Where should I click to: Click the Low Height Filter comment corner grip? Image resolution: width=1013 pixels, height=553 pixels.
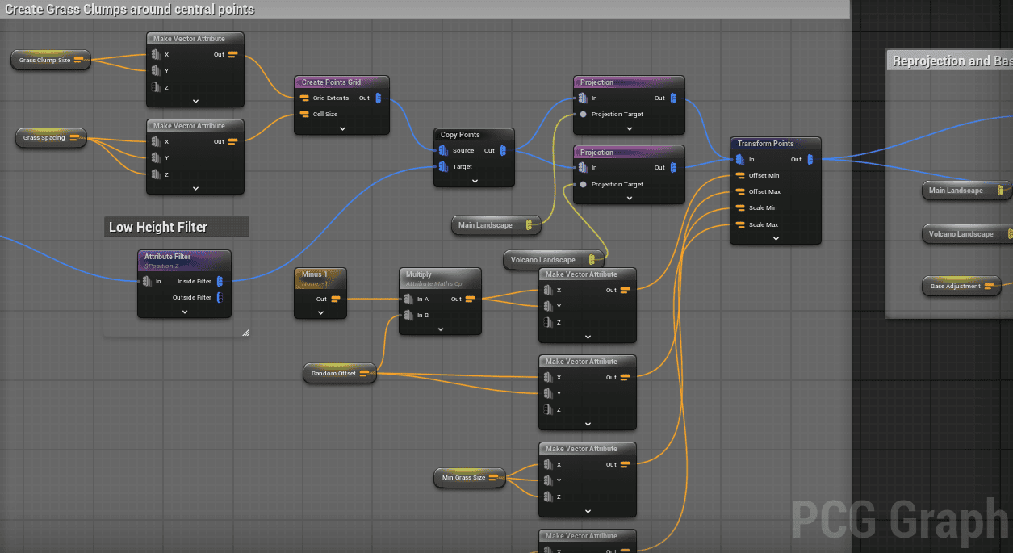(x=245, y=331)
